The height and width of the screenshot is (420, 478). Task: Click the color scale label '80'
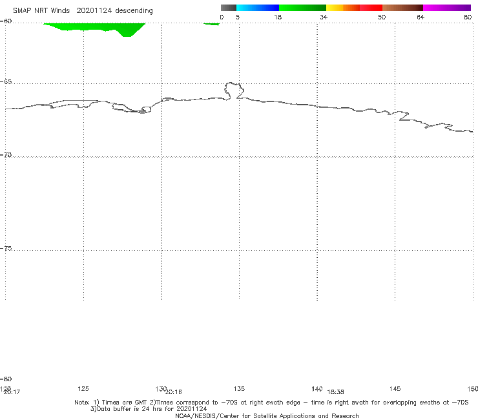[x=468, y=17]
